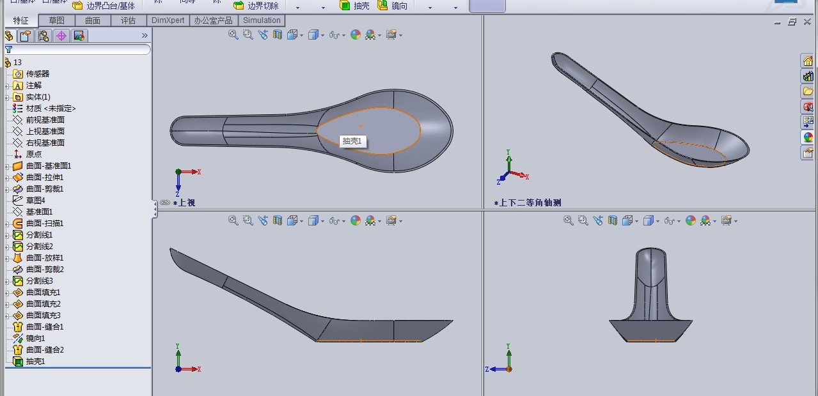Open the Appearances color ball task pane icon
The image size is (818, 396).
808,137
